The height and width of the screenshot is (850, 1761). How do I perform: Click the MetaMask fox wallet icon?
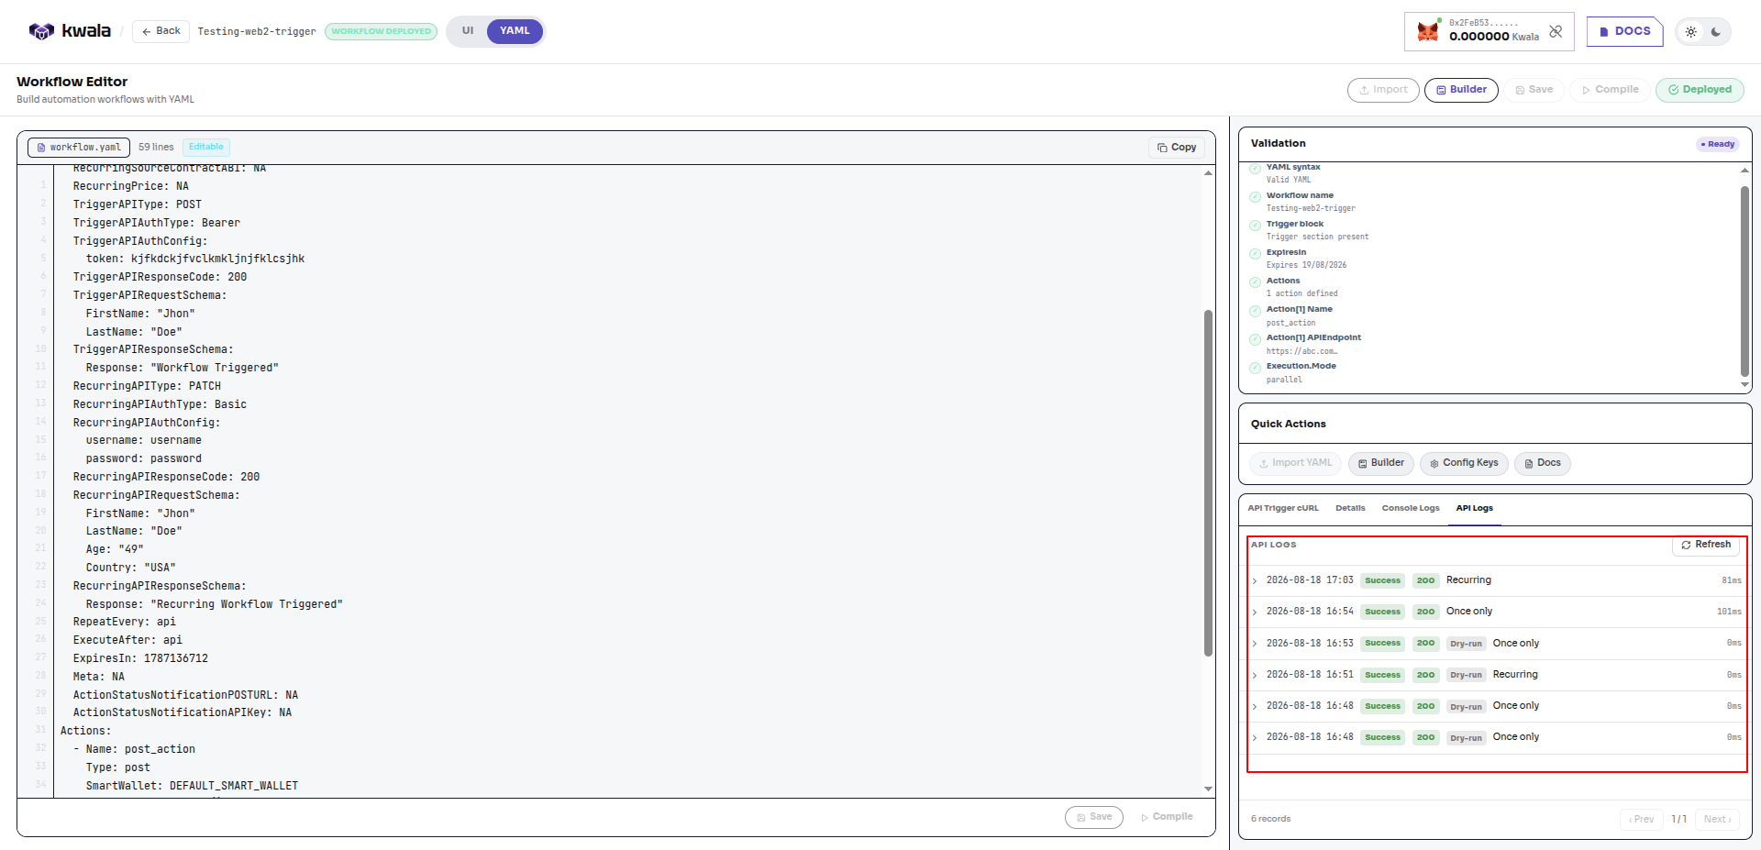1428,31
